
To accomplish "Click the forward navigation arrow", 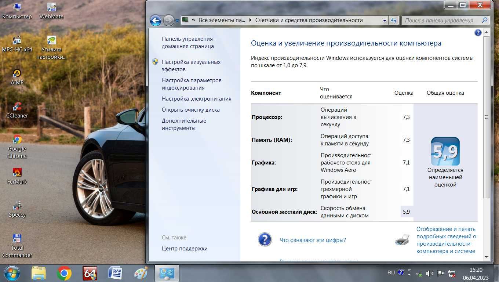I will click(168, 21).
